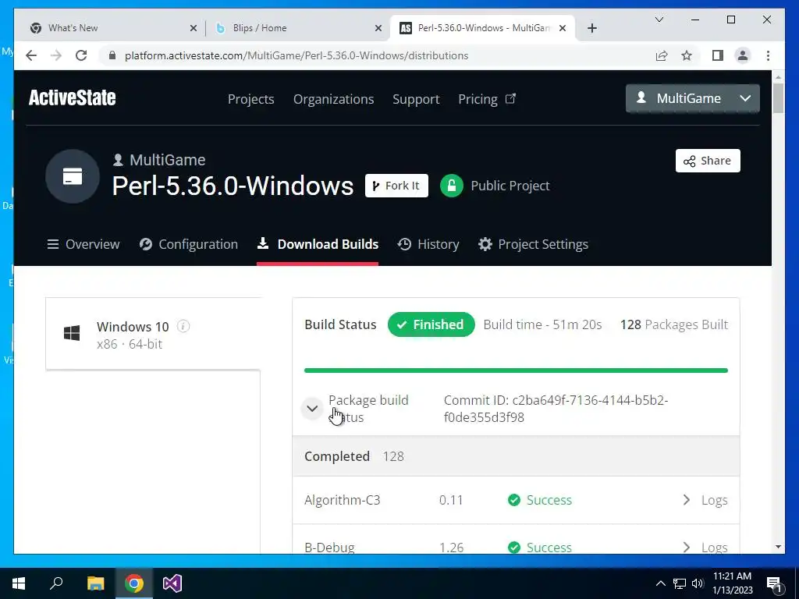Click the tab search dropdown arrow
Viewport: 799px width, 599px height.
point(659,19)
